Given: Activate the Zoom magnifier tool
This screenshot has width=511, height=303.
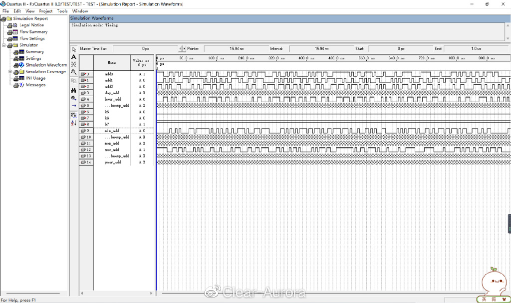Looking at the screenshot, I should [74, 72].
